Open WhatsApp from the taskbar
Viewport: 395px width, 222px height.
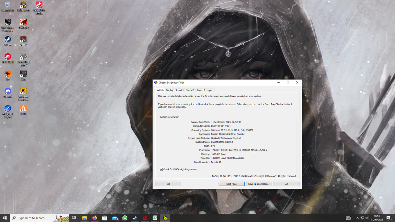pyautogui.click(x=125, y=218)
